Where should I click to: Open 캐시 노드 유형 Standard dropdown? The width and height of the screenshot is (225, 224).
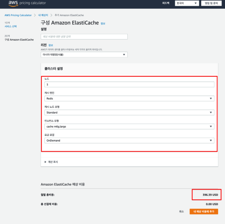click(129, 112)
